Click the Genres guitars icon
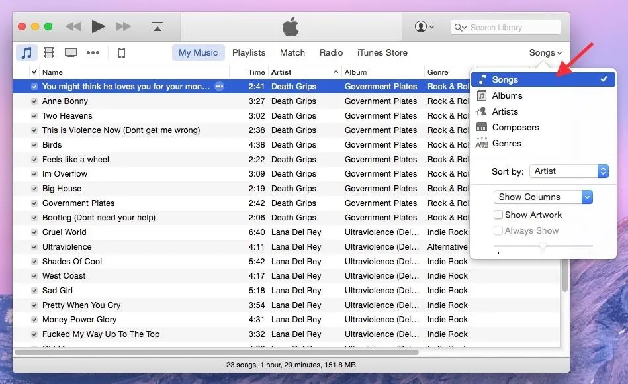628x384 pixels. (482, 143)
